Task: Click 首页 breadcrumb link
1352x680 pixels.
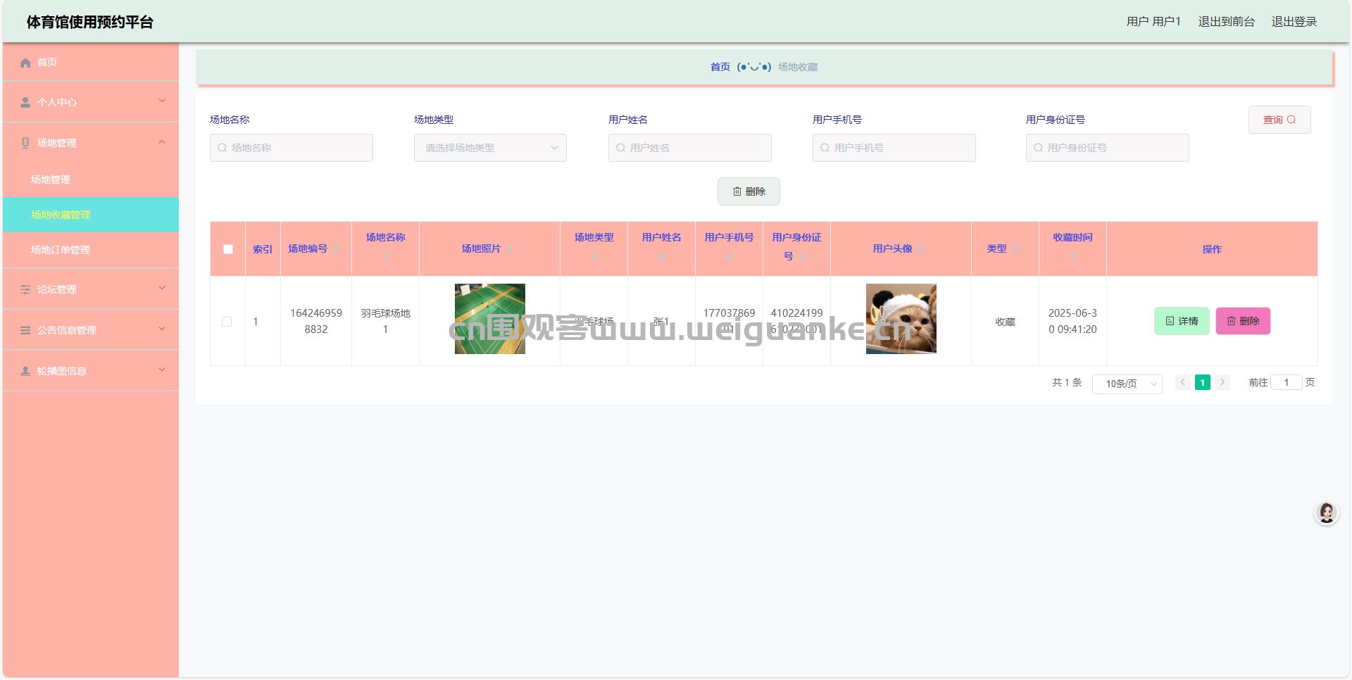Action: [720, 67]
